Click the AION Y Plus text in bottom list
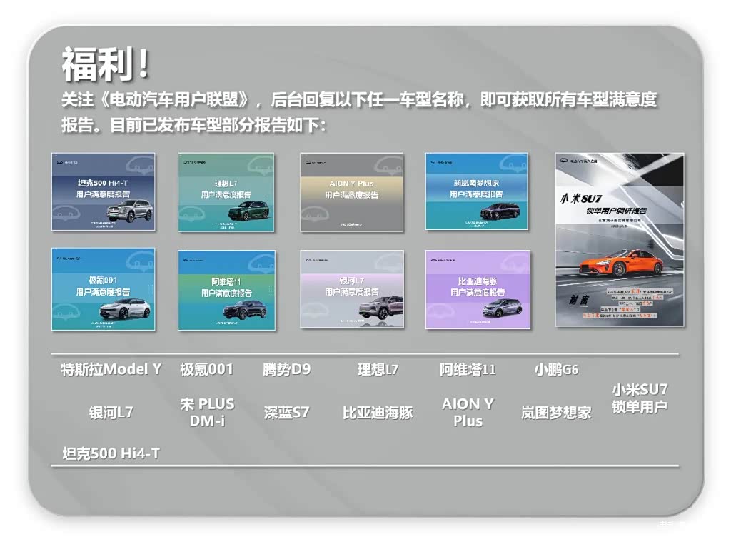The image size is (731, 547). [x=468, y=412]
